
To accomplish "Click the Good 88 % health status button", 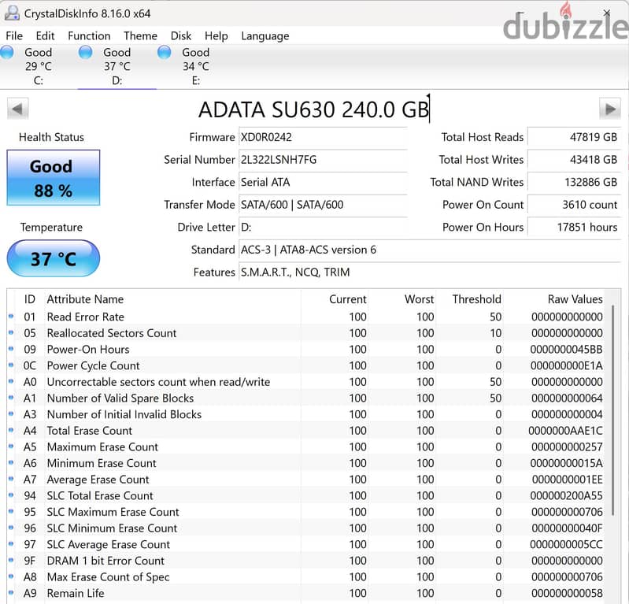I will 54,177.
